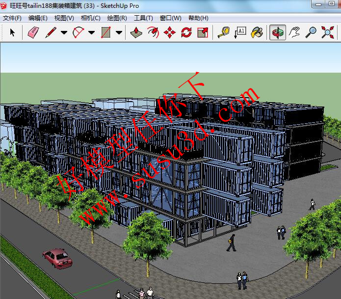Choose the Offset tool

153,32
